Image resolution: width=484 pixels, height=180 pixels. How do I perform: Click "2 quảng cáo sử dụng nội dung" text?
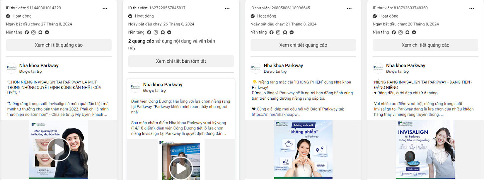172,45
